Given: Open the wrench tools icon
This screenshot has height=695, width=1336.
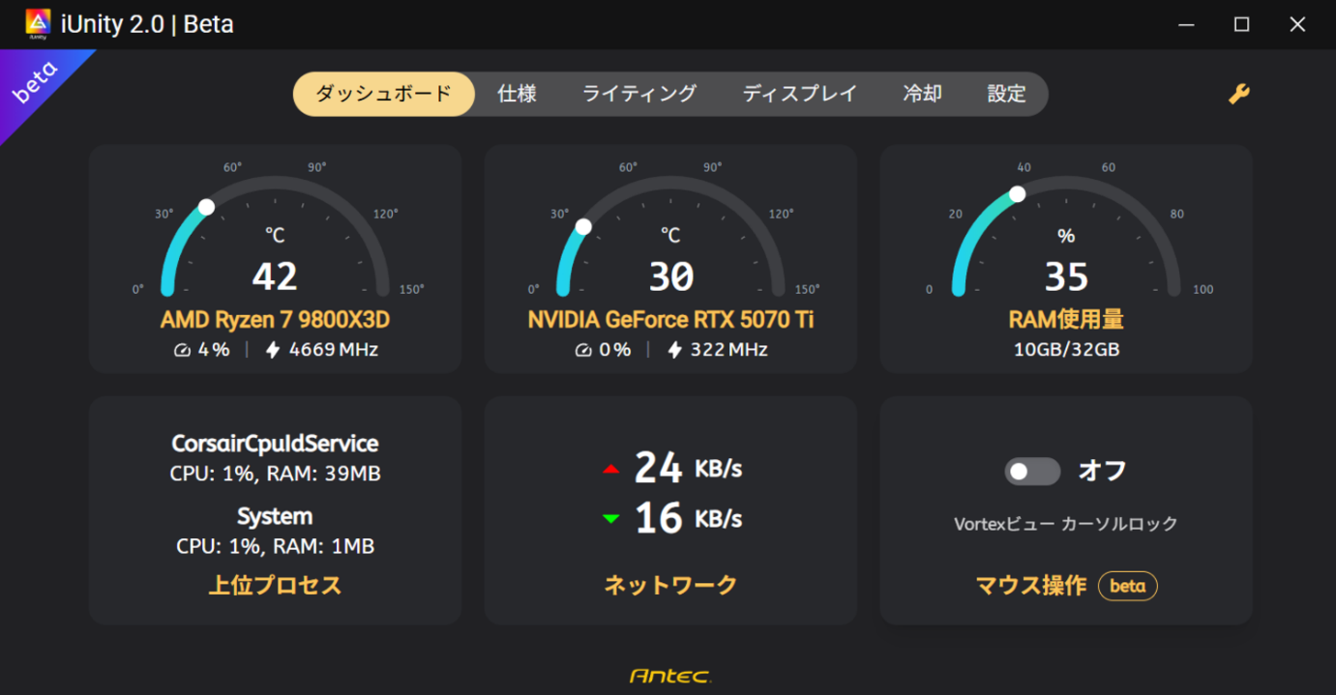Looking at the screenshot, I should (x=1239, y=94).
